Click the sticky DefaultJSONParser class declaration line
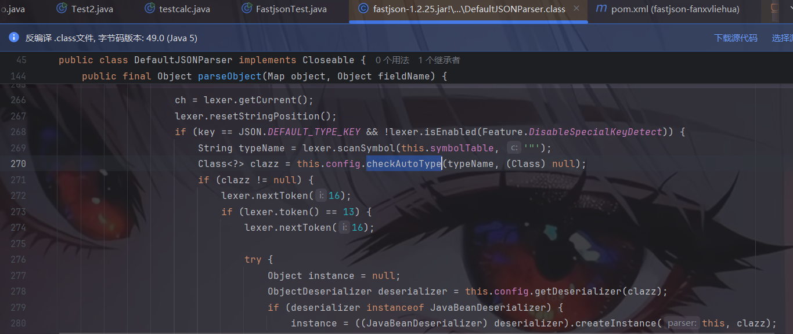The image size is (793, 334). pos(183,60)
